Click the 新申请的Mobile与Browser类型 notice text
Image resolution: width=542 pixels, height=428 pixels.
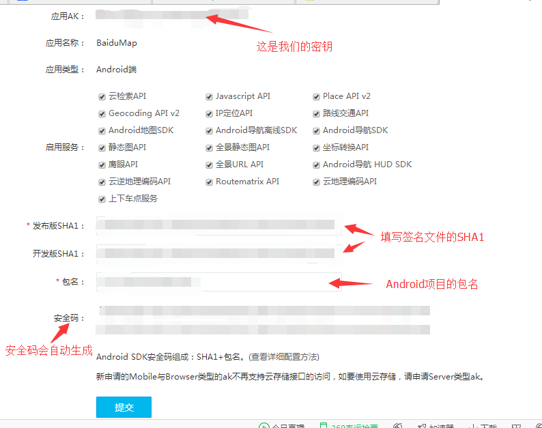[x=289, y=377]
